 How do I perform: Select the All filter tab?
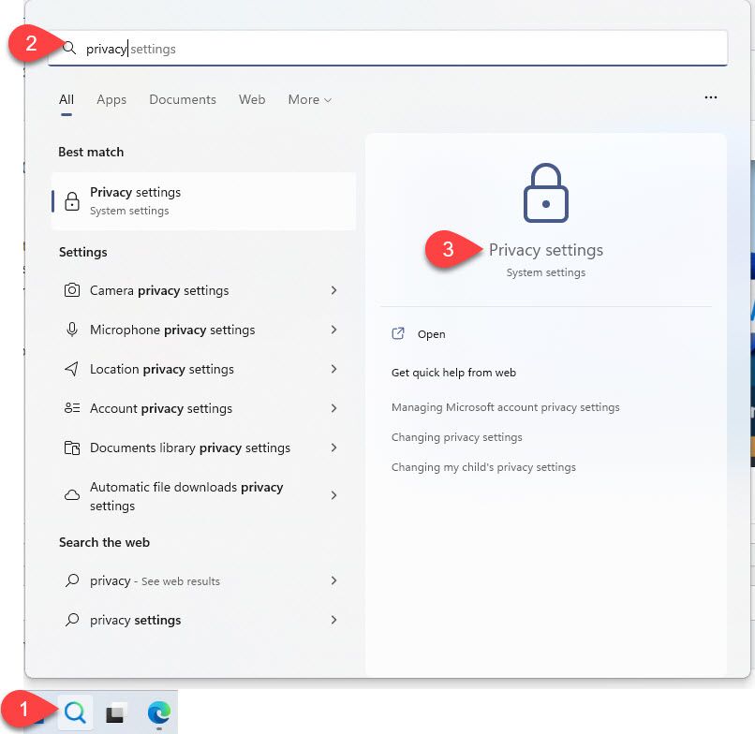[x=67, y=99]
